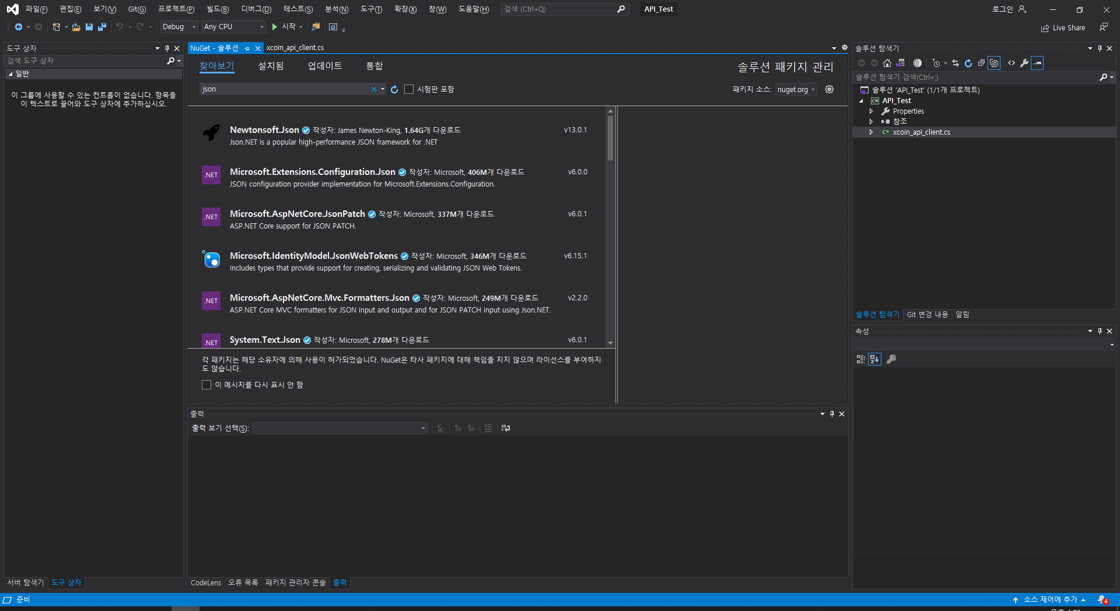Pin the NuGet solution tab
Image resolution: width=1120 pixels, height=611 pixels.
[x=247, y=48]
